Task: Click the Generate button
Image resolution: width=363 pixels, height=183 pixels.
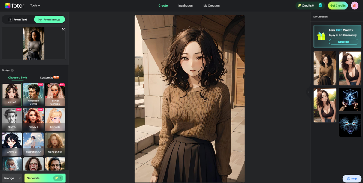Action: (x=45, y=178)
